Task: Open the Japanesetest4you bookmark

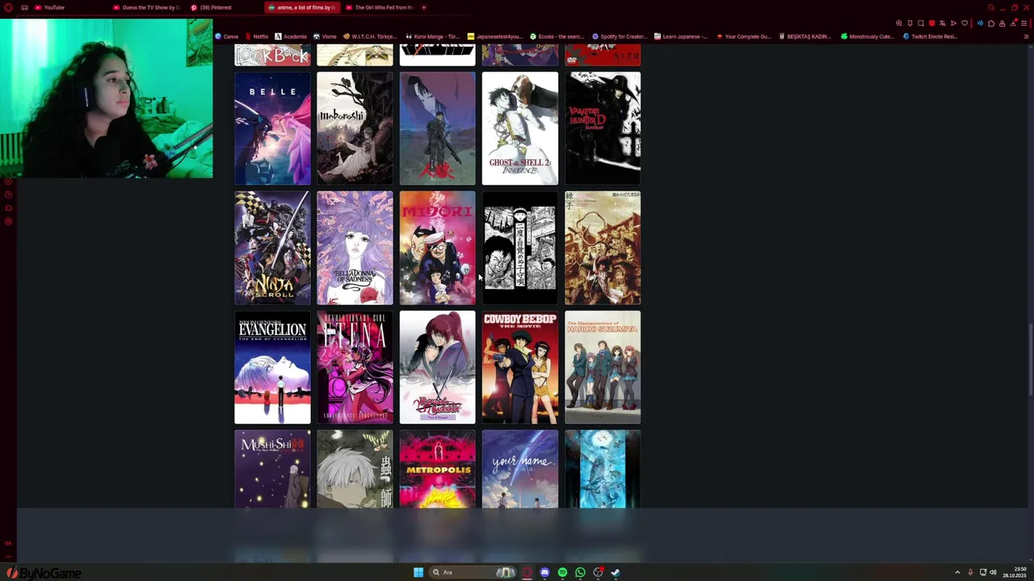Action: [x=496, y=36]
